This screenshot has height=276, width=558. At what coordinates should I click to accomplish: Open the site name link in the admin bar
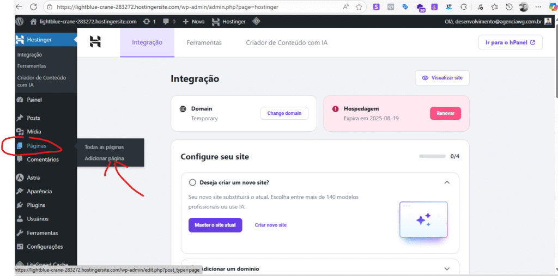pos(83,21)
